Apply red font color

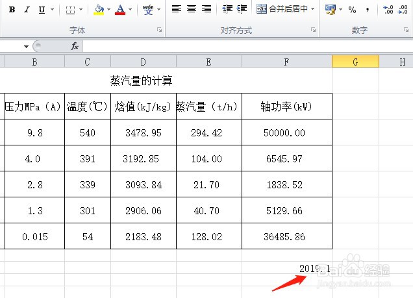click(120, 10)
